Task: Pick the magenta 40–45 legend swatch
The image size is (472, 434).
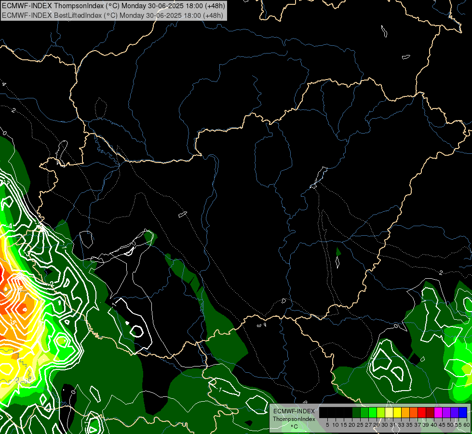Action: point(438,412)
